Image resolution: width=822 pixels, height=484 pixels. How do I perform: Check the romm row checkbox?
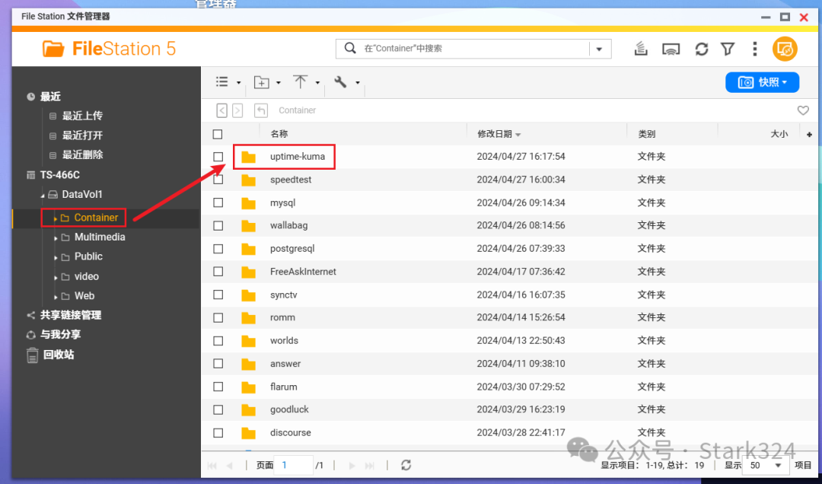pos(218,318)
